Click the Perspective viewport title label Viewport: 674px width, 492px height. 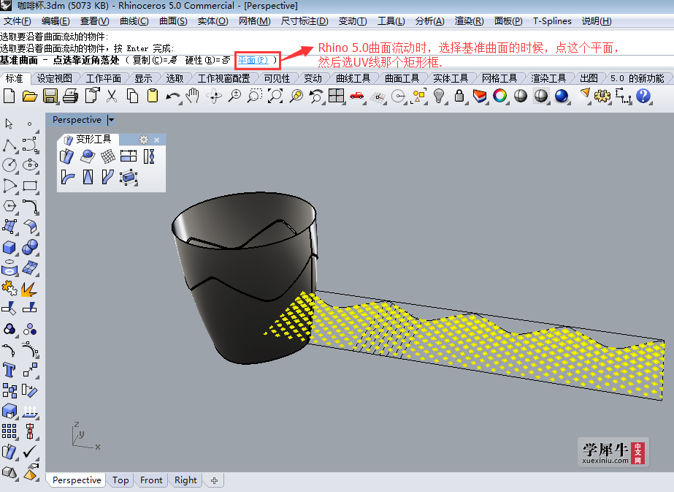click(77, 120)
